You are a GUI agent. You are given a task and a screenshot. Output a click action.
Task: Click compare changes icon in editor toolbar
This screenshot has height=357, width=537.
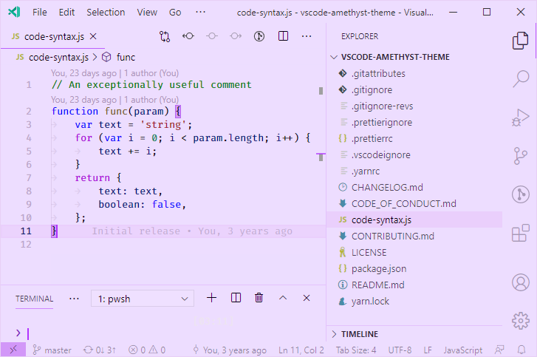click(x=165, y=36)
